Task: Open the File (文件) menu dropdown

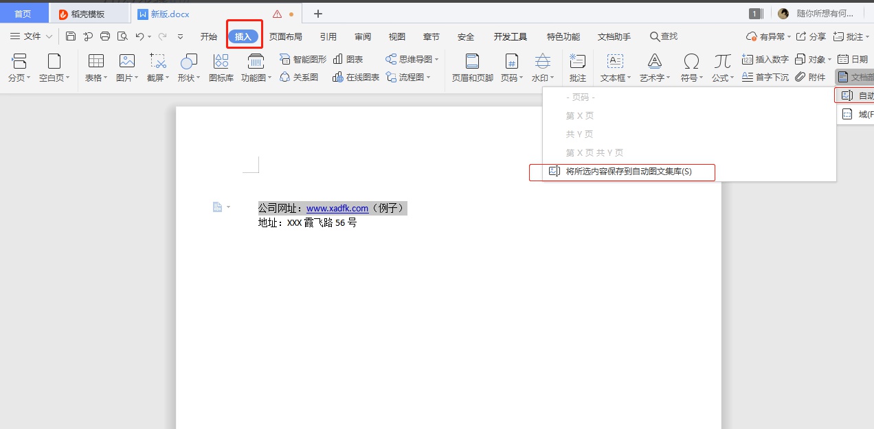Action: (32, 36)
